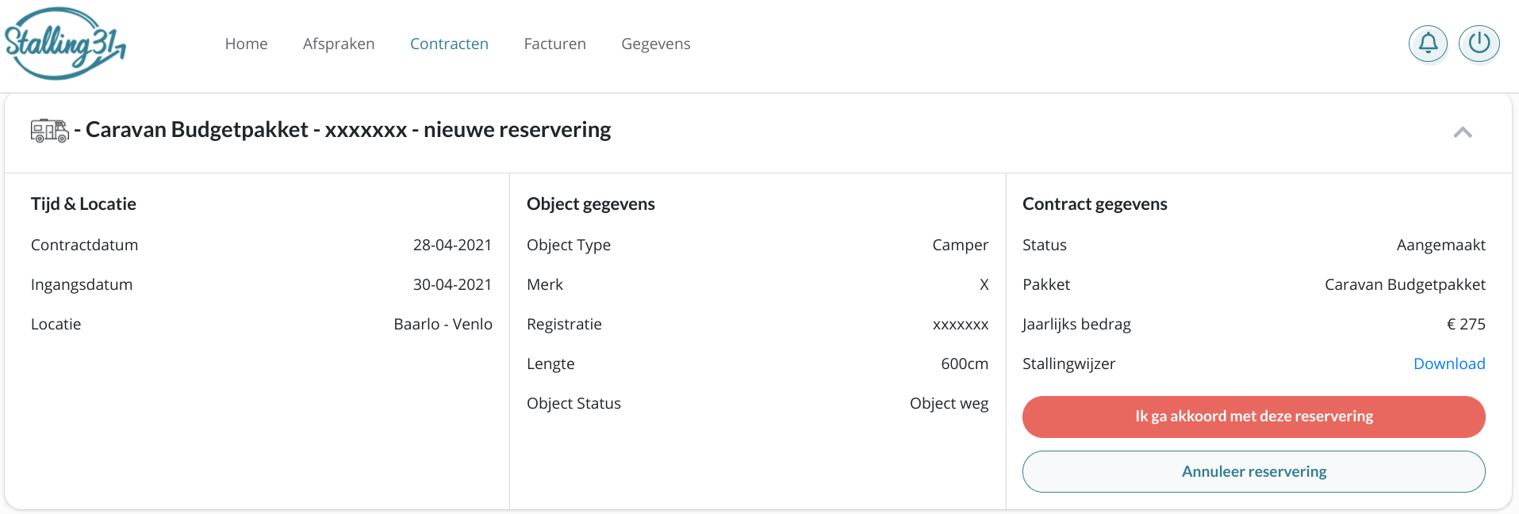Open notifications with the bell icon

point(1428,44)
